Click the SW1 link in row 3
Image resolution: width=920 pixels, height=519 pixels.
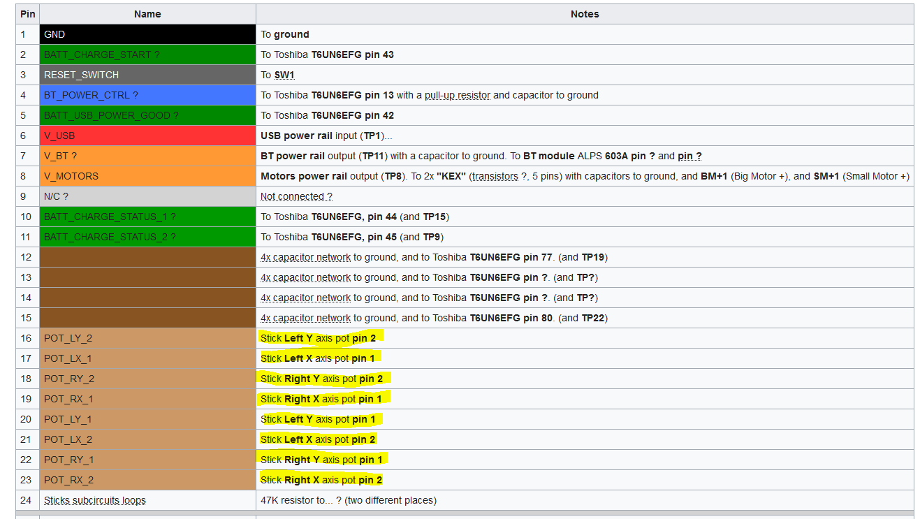[284, 75]
